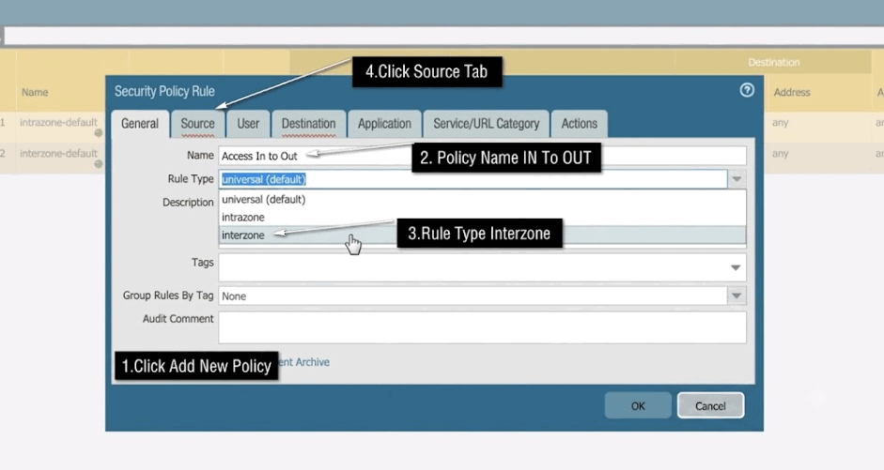884x470 pixels.
Task: Collapse the Rule Type dropdown arrow
Action: [x=737, y=179]
